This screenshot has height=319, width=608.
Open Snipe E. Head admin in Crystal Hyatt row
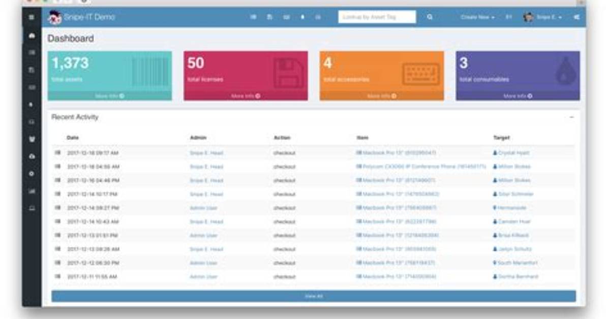206,153
